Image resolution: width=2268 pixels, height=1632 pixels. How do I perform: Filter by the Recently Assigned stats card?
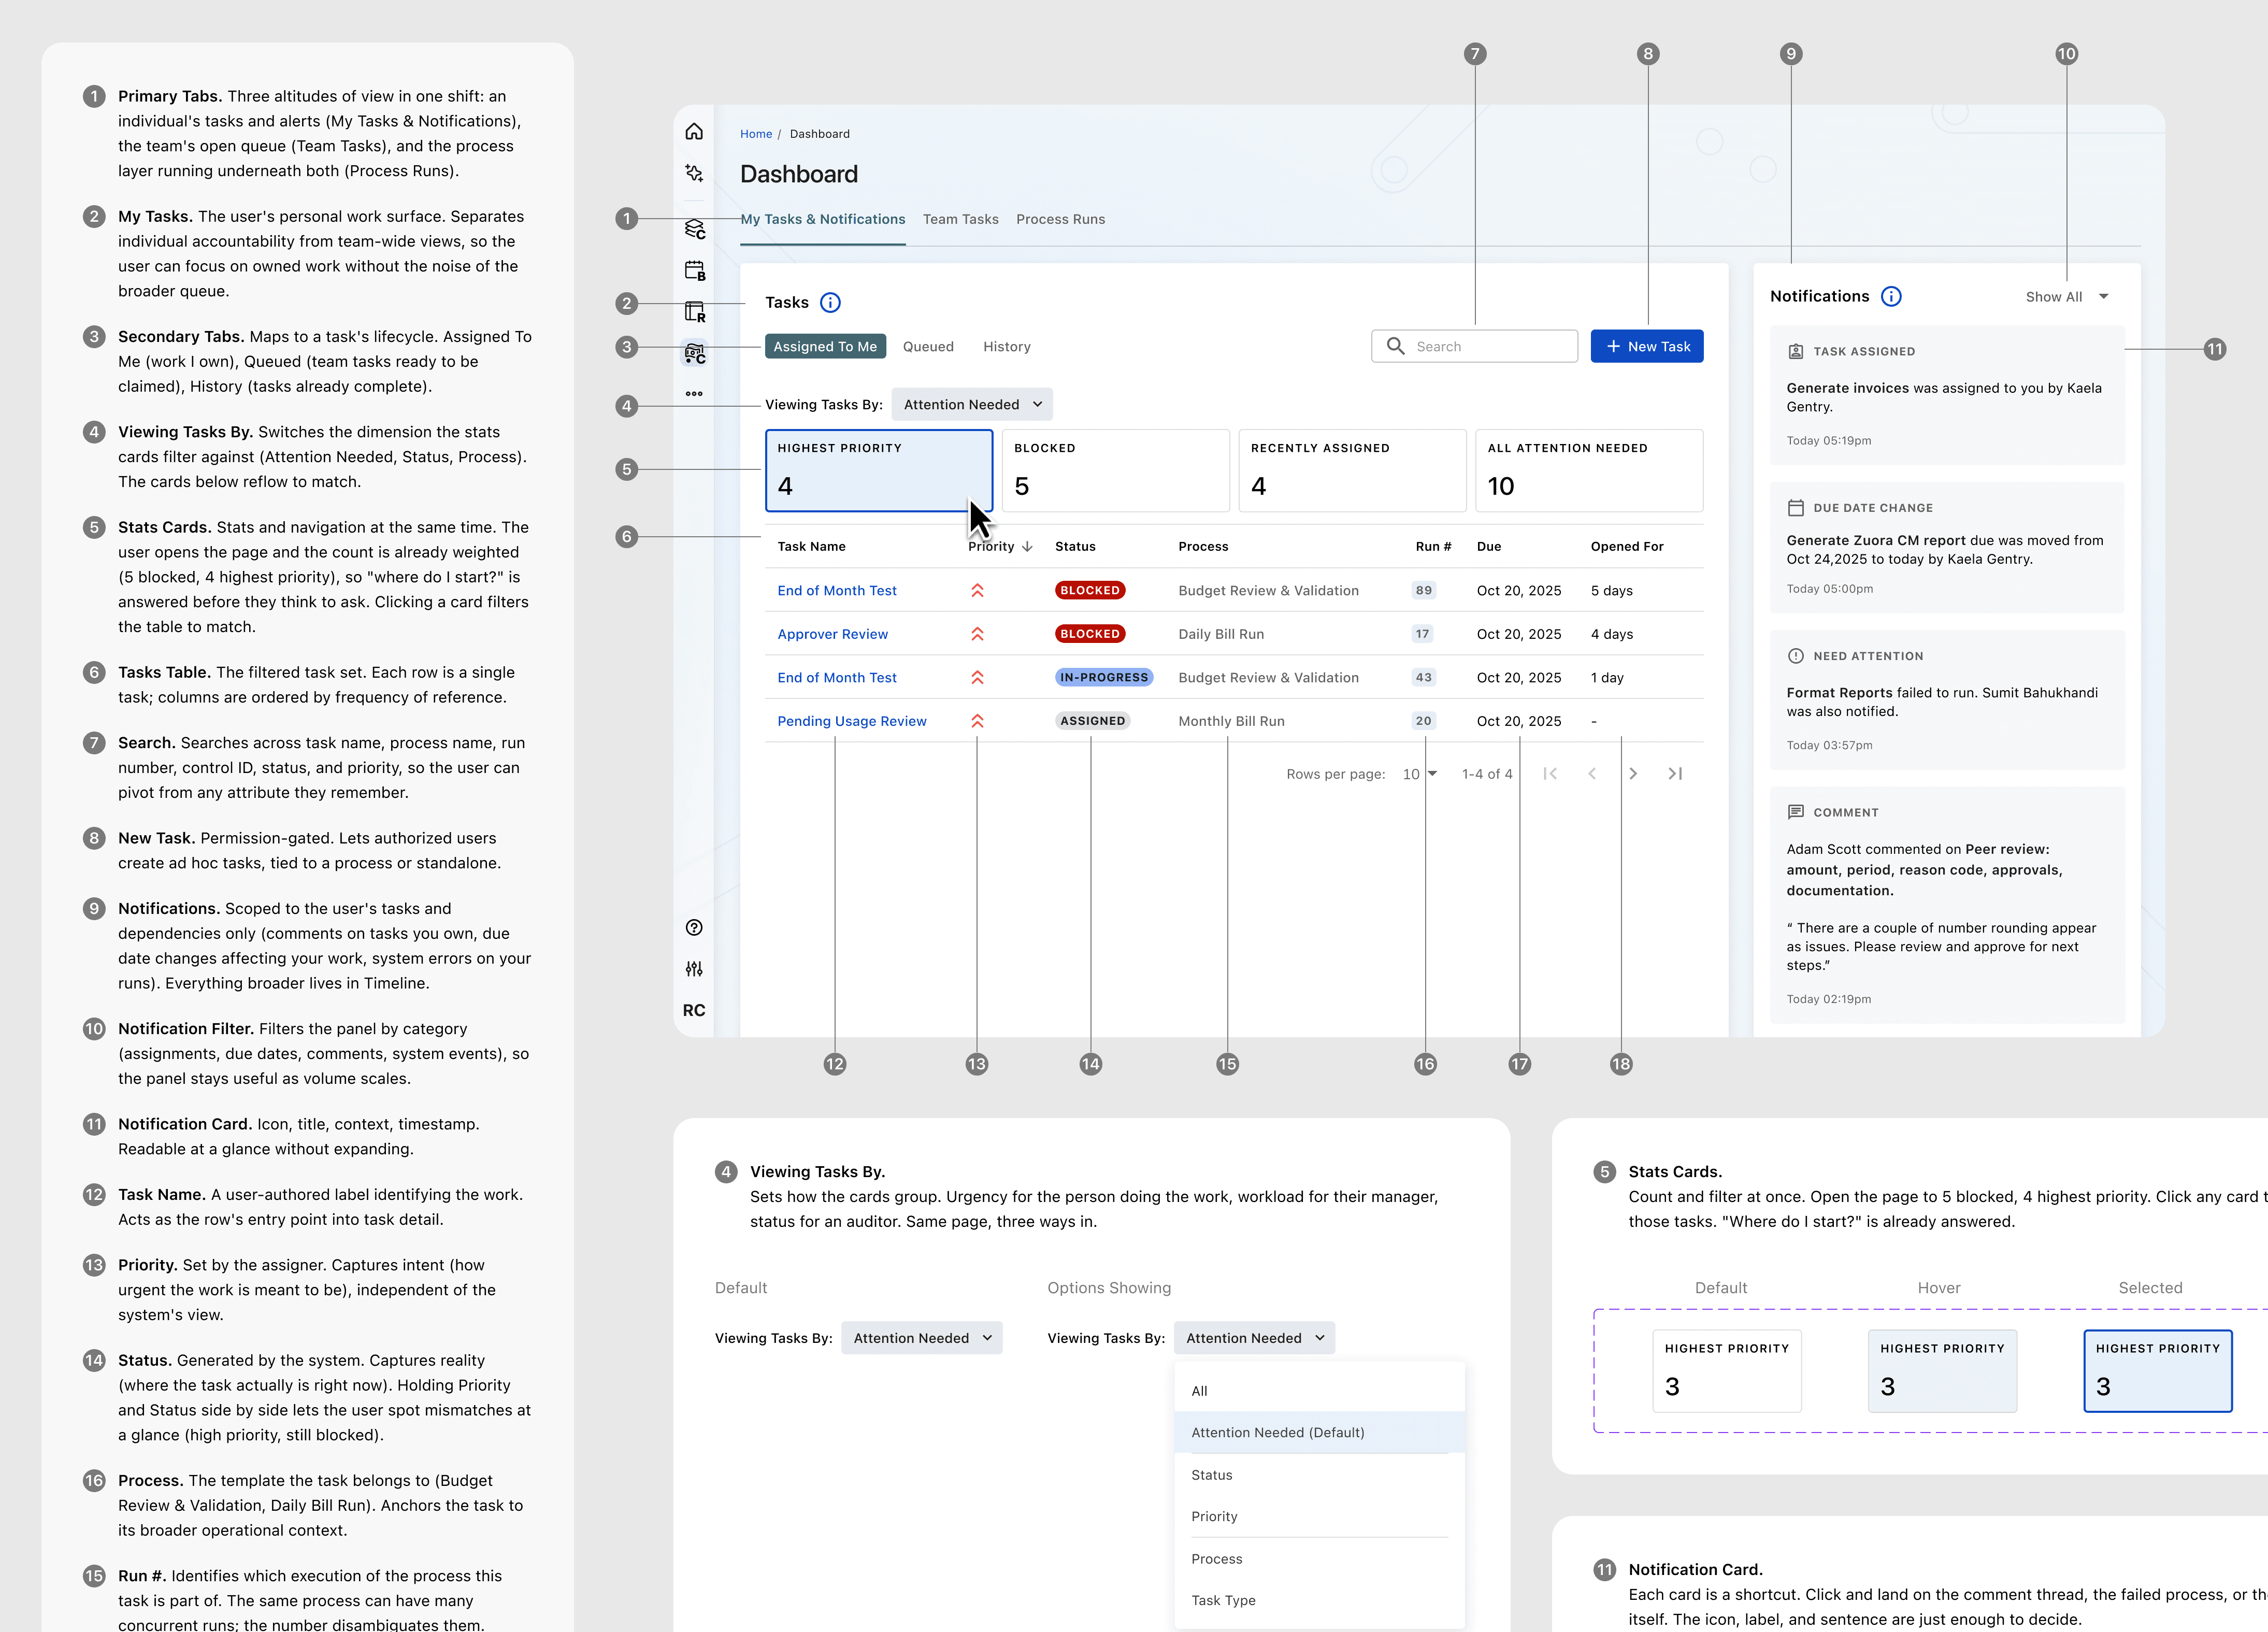[x=1352, y=471]
